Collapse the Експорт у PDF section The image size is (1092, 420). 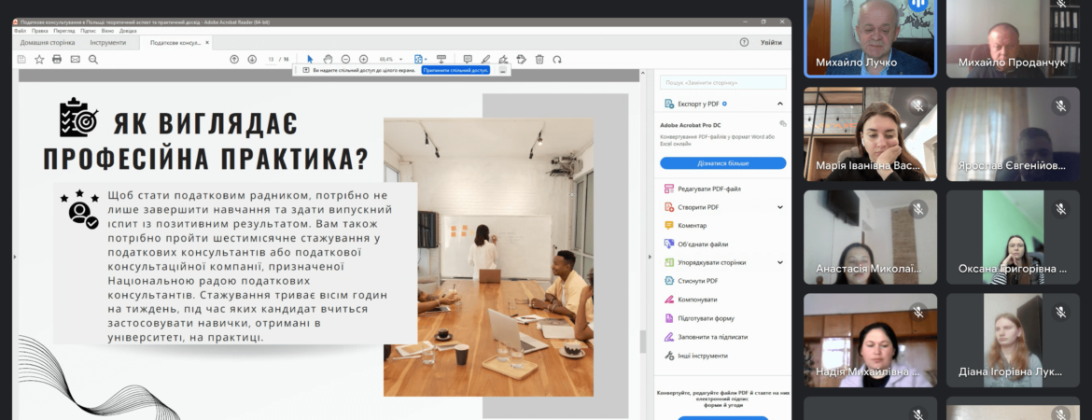click(780, 104)
